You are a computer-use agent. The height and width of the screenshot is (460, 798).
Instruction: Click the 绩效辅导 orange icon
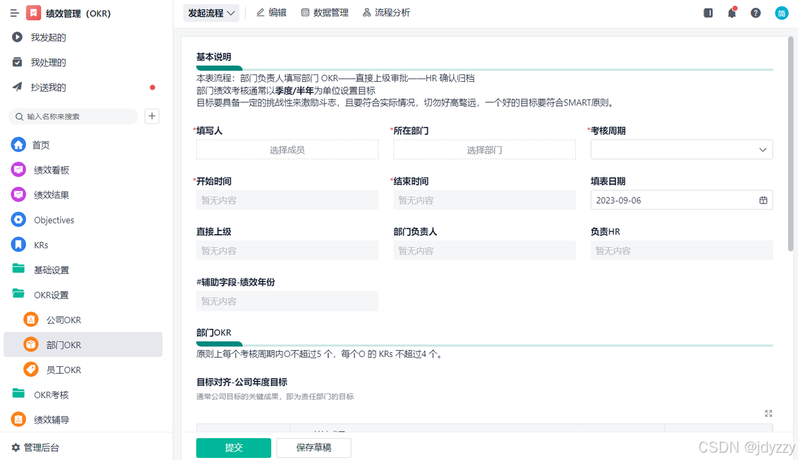pyautogui.click(x=19, y=419)
